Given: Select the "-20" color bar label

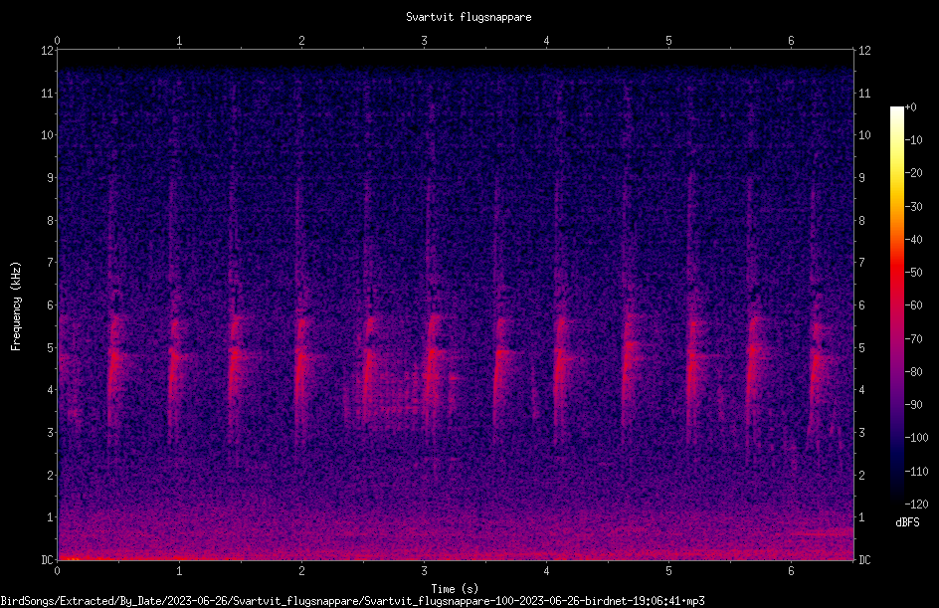Looking at the screenshot, I should [913, 173].
